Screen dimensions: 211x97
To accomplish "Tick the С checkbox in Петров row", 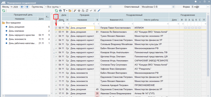I will click(199, 28).
